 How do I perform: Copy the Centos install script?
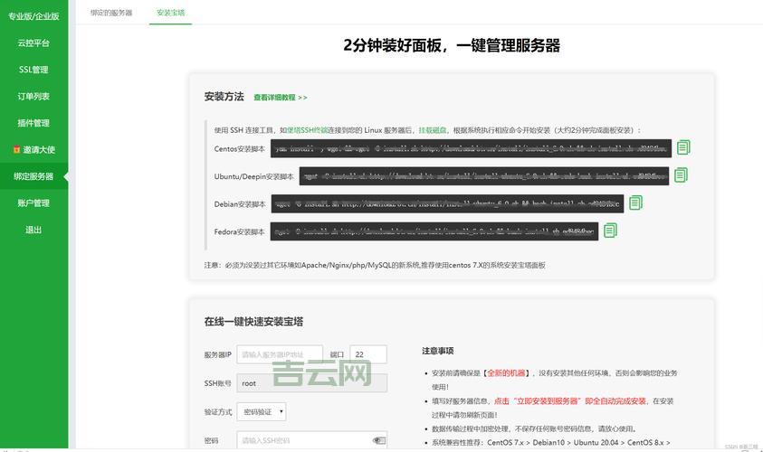point(683,147)
